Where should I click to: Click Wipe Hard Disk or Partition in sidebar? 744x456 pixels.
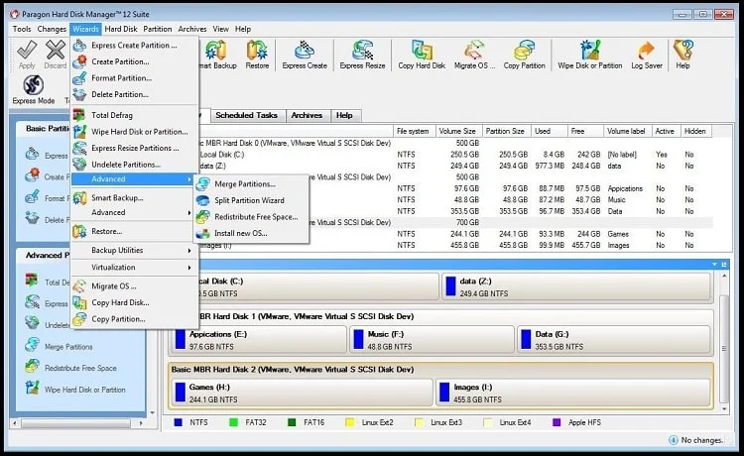click(x=85, y=390)
